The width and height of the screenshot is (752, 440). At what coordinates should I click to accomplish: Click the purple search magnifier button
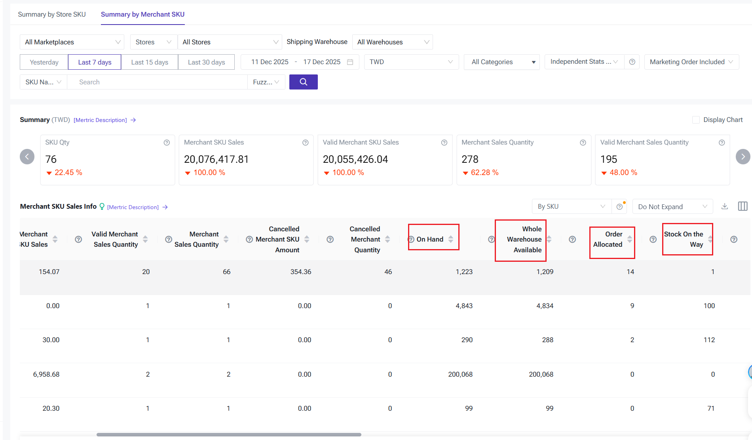(303, 82)
